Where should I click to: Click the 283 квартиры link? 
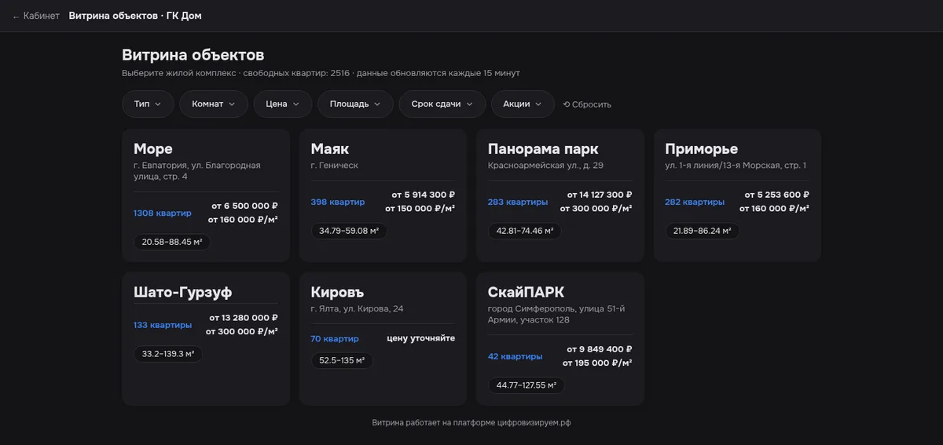point(518,202)
